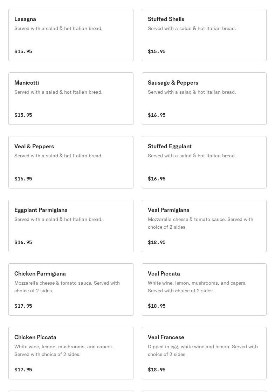Open Eggplant Parmigiana item details
The width and height of the screenshot is (275, 392).
(71, 226)
